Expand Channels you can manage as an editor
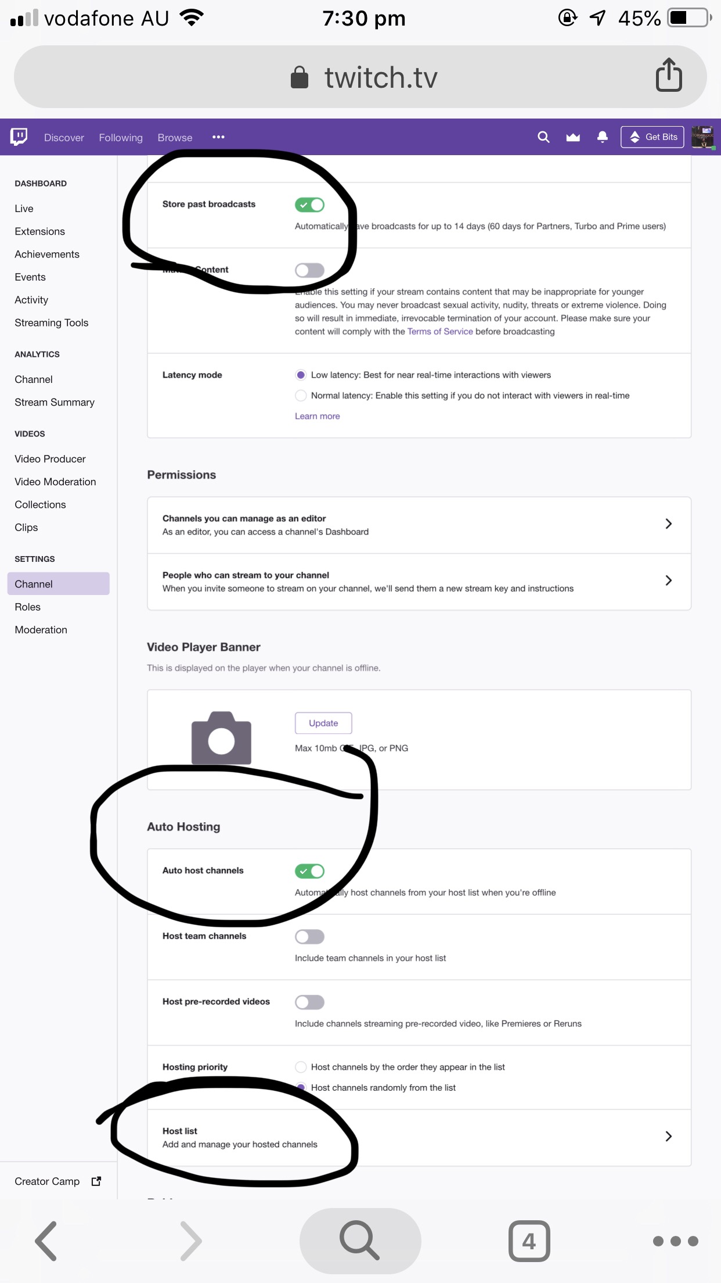 click(x=419, y=525)
